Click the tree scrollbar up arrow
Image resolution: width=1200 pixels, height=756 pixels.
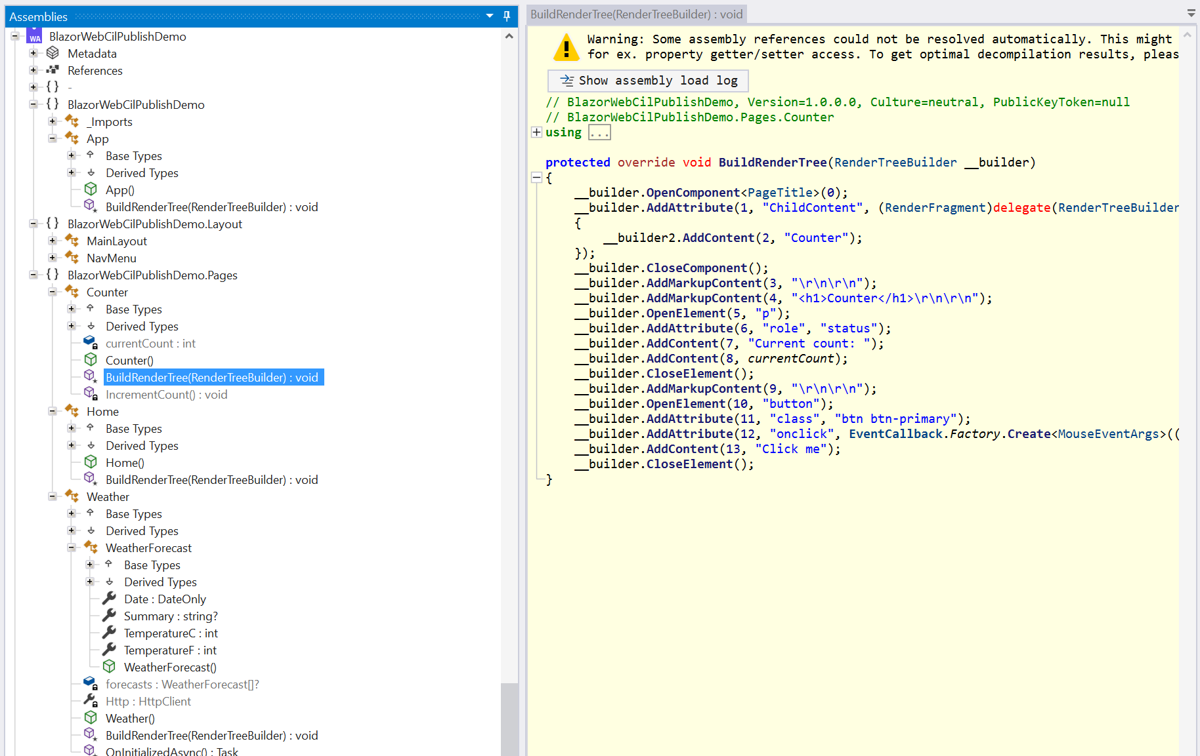click(509, 37)
